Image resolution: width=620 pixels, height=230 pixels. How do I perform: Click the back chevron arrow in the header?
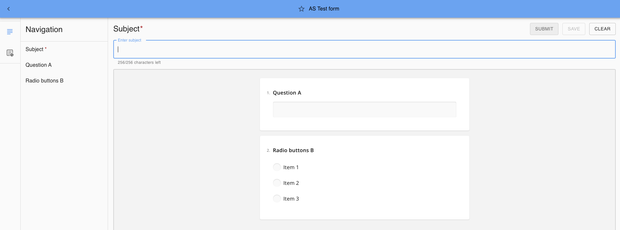(x=9, y=9)
